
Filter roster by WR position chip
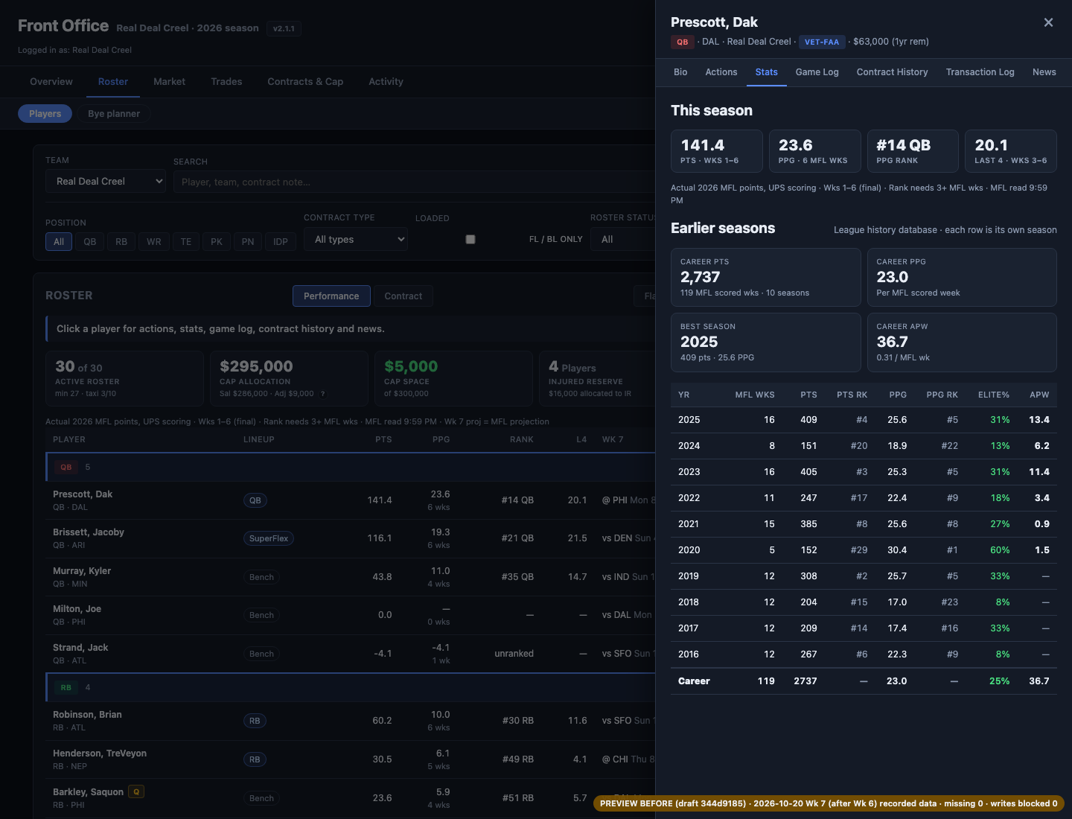[154, 241]
